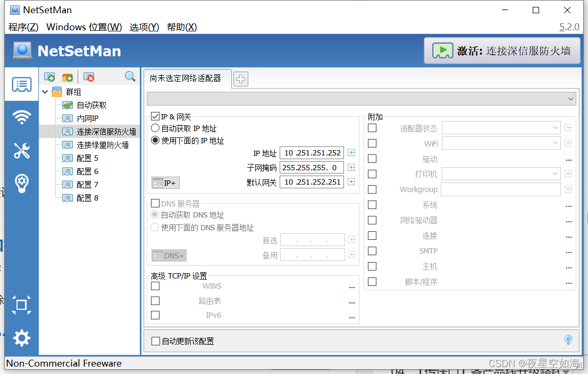Select 自动获取 IP 地址 radio button
This screenshot has height=374, width=588.
pos(155,128)
